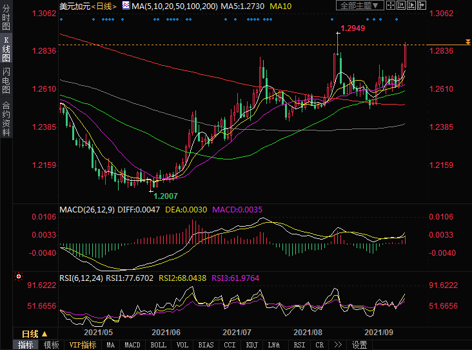The image size is (472, 350).
Task: Click the red circle icon beside RSI panel
Action: pyautogui.click(x=19, y=277)
